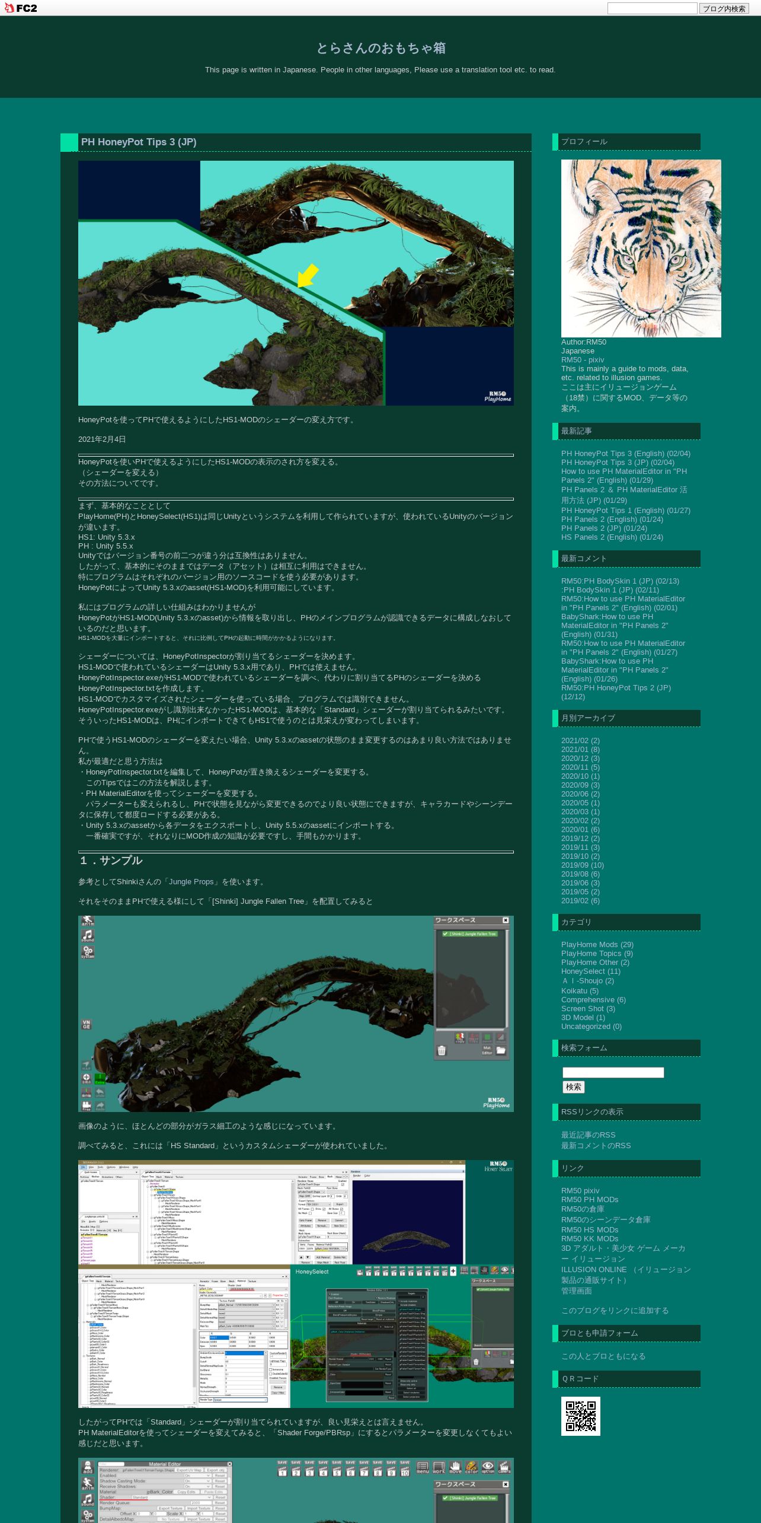
Task: Open recent post PH HoneyPot Tips 3 (English)
Action: (626, 453)
